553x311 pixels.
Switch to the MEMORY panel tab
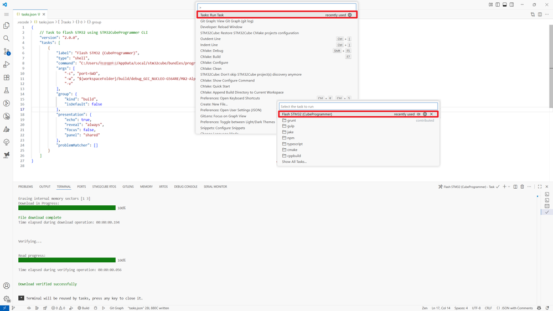pyautogui.click(x=146, y=186)
